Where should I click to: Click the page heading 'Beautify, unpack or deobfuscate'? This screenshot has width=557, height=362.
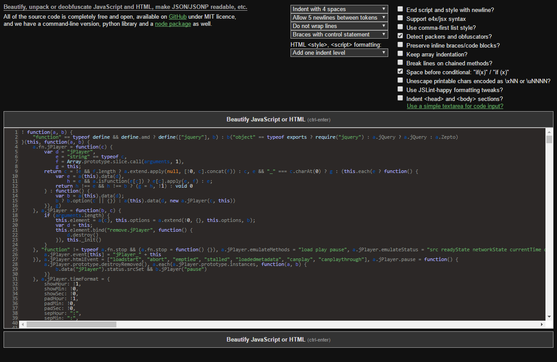[x=125, y=7]
